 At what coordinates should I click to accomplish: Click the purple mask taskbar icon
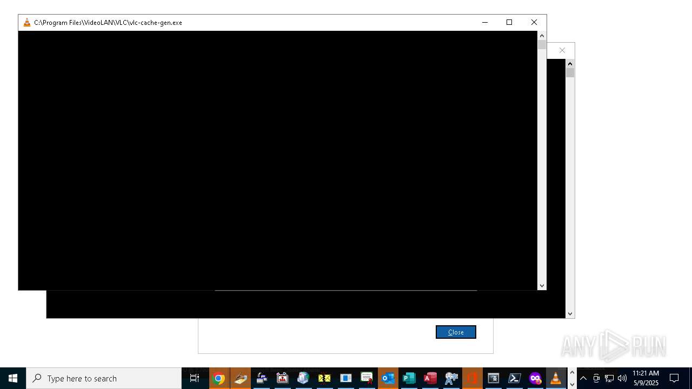pyautogui.click(x=535, y=378)
